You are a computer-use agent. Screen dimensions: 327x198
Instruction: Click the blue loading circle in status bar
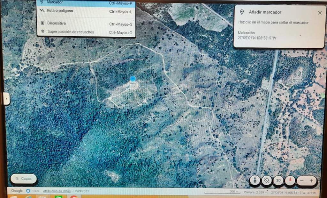pyautogui.click(x=28, y=191)
